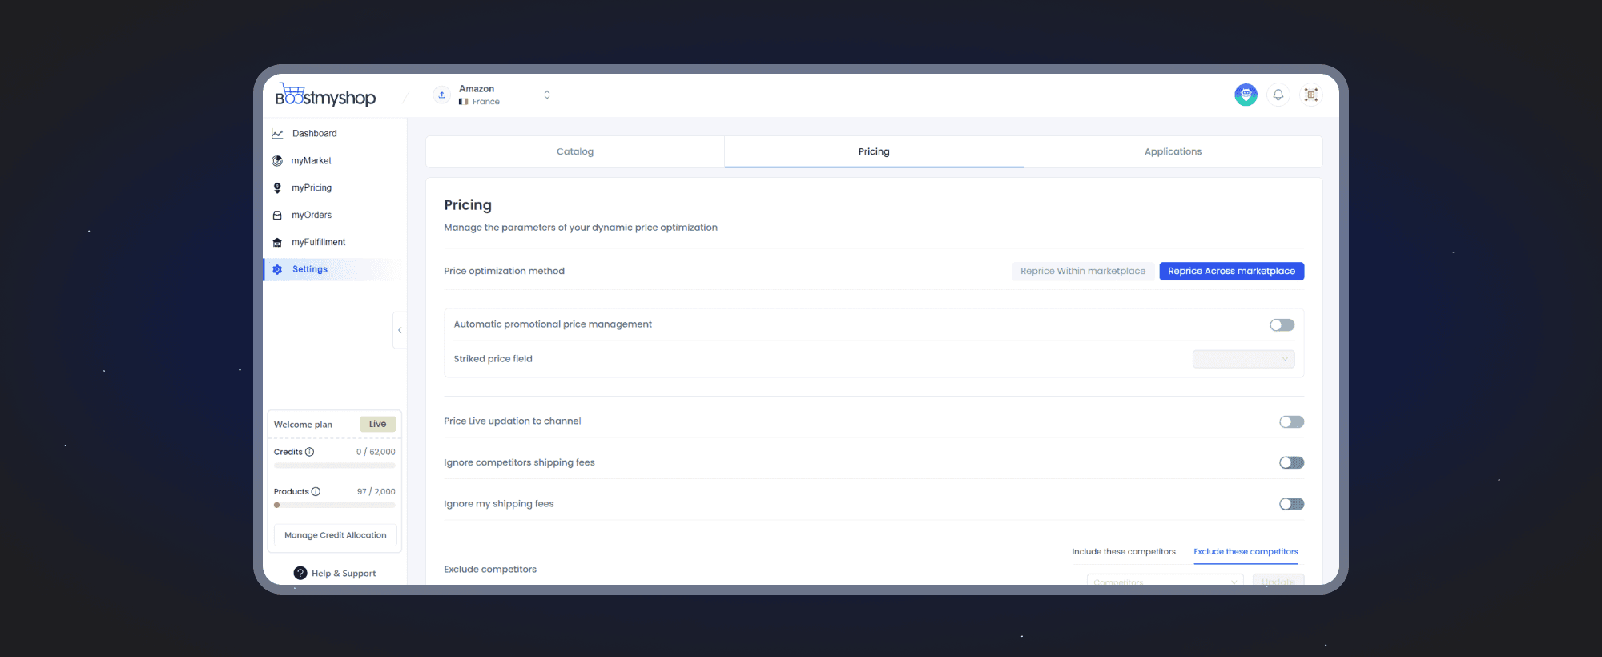Click the 'Striked price field' label
Viewport: 1602px width, 657px height.
click(493, 359)
